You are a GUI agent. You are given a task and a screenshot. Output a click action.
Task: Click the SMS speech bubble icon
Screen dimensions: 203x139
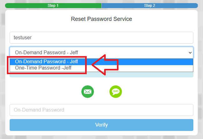(116, 91)
